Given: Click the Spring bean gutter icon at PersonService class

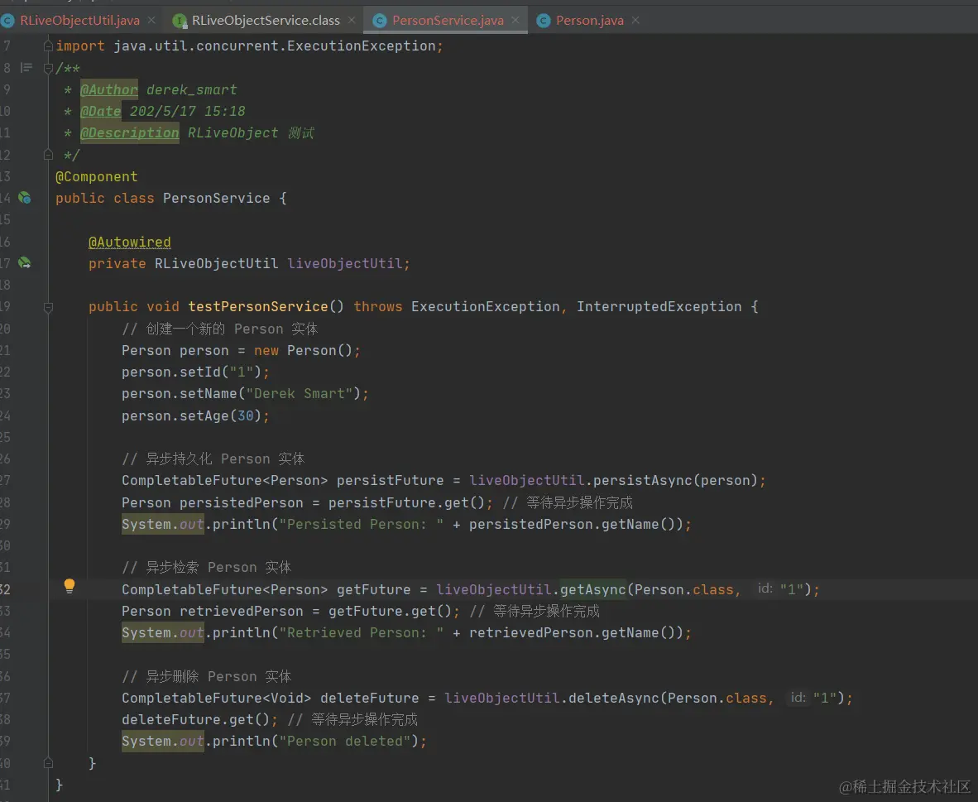Looking at the screenshot, I should pyautogui.click(x=24, y=198).
